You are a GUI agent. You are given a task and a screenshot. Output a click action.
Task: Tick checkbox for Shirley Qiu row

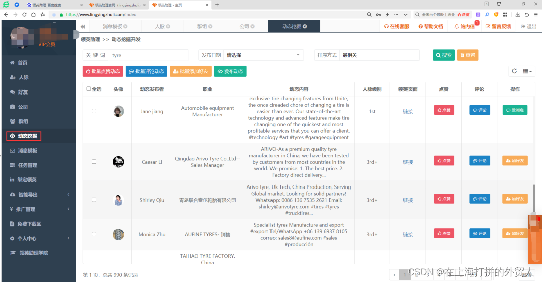(94, 200)
